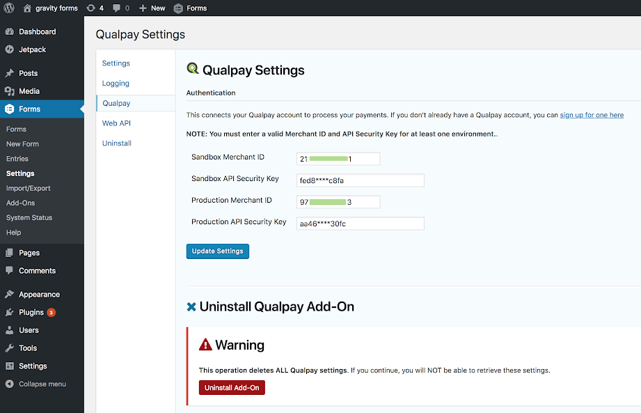Open the Uninstall tab
The width and height of the screenshot is (641, 413).
tap(117, 143)
